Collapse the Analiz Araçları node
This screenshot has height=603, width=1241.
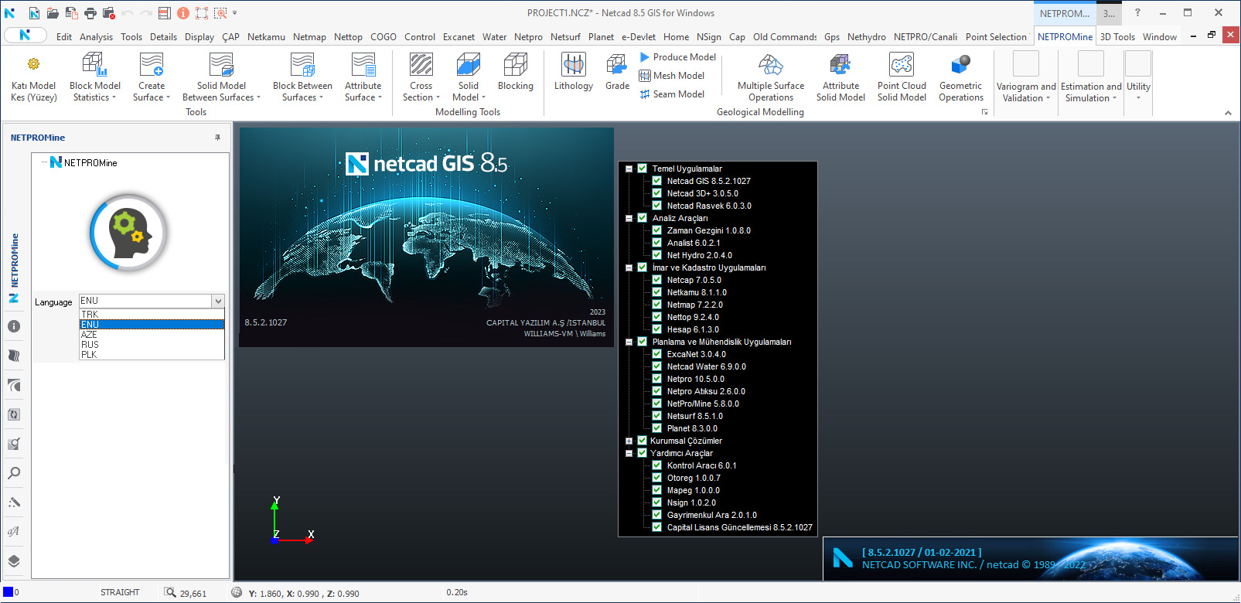pos(629,218)
